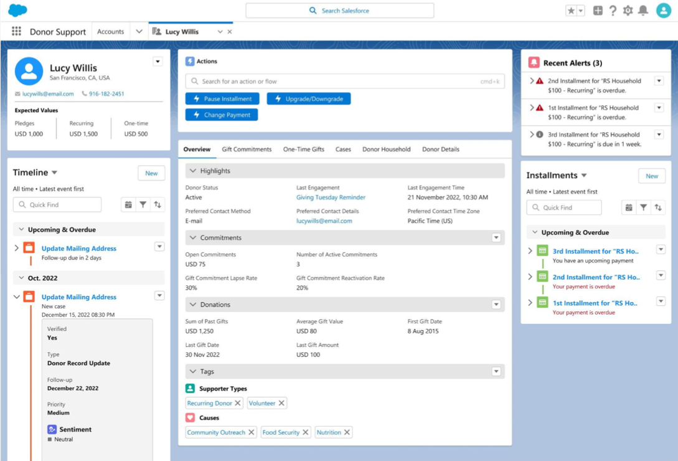Click Search for an action or flow
Image resolution: width=678 pixels, height=461 pixels.
pyautogui.click(x=345, y=82)
